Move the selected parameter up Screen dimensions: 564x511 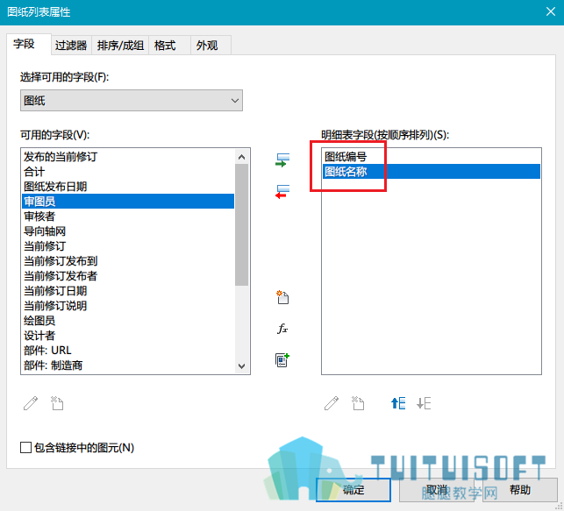(x=398, y=403)
